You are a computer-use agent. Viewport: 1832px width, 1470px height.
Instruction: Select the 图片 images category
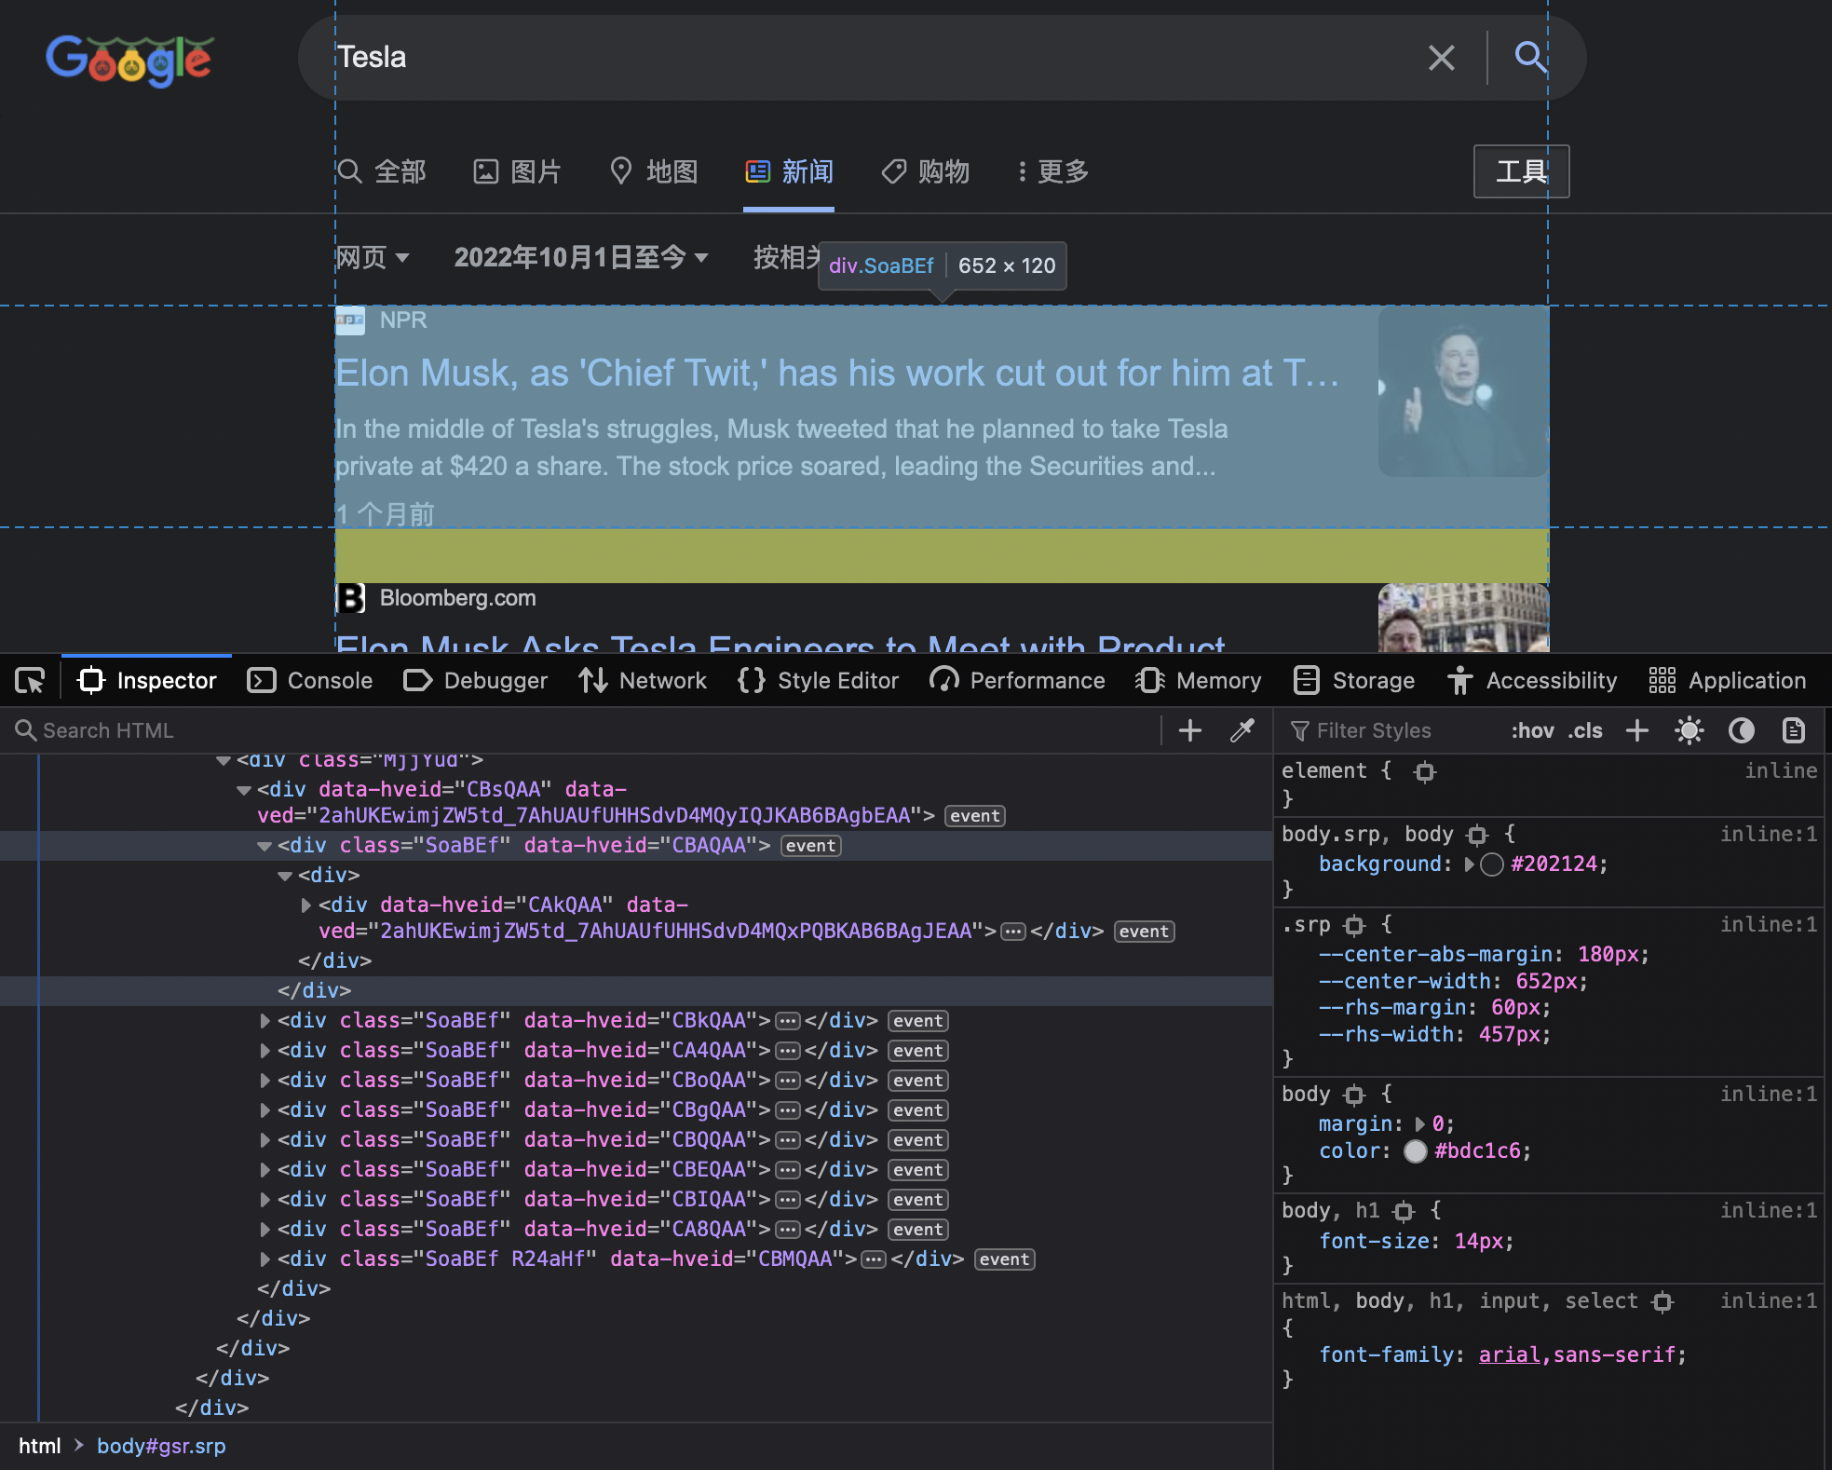coord(517,171)
